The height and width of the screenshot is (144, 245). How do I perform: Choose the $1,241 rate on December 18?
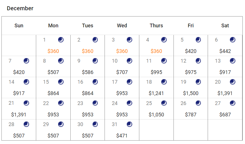156,93
